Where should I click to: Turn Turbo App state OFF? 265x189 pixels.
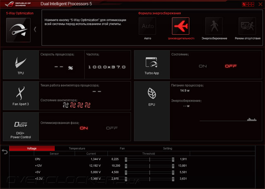(231, 66)
